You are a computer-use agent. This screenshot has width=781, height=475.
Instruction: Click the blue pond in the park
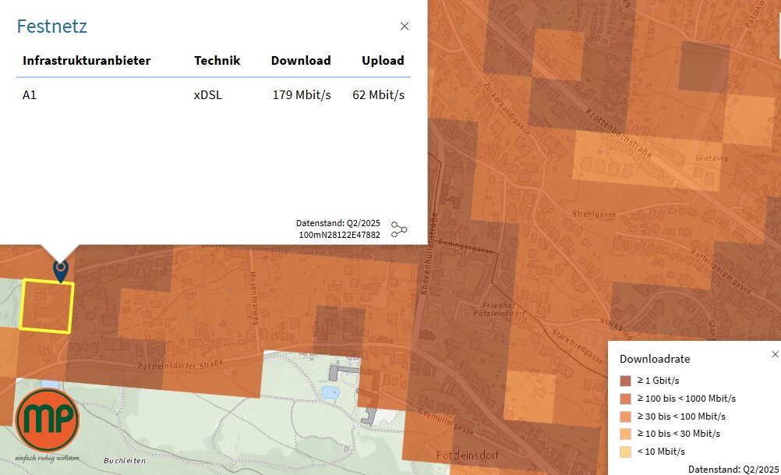tap(330, 392)
